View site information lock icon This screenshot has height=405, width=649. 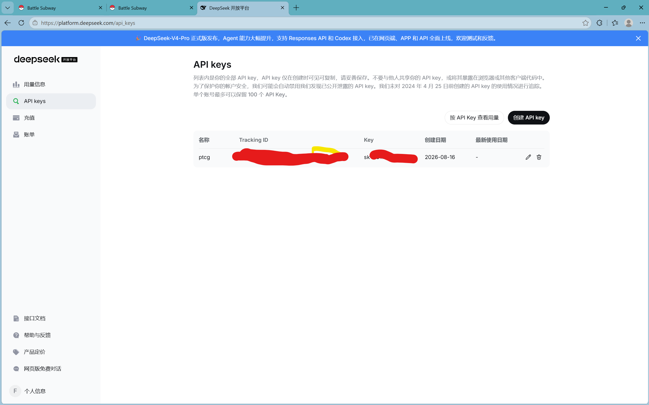(35, 23)
